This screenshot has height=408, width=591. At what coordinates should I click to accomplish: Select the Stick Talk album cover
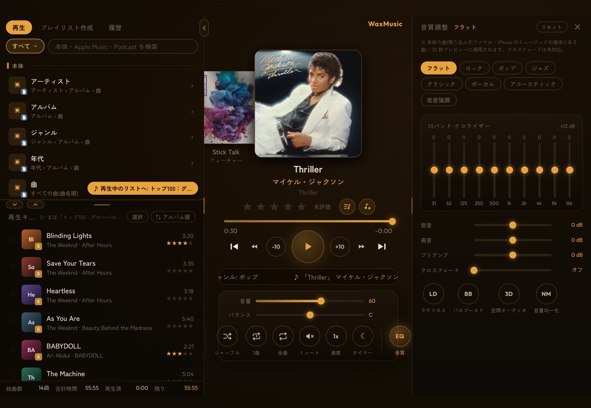coord(229,107)
